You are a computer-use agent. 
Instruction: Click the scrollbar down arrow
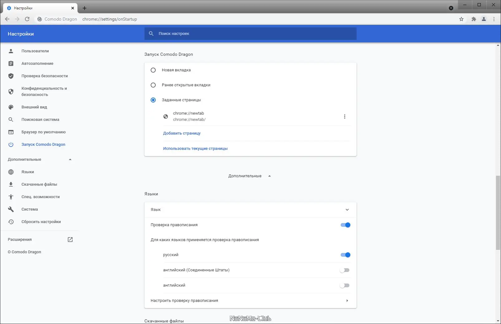(x=498, y=321)
